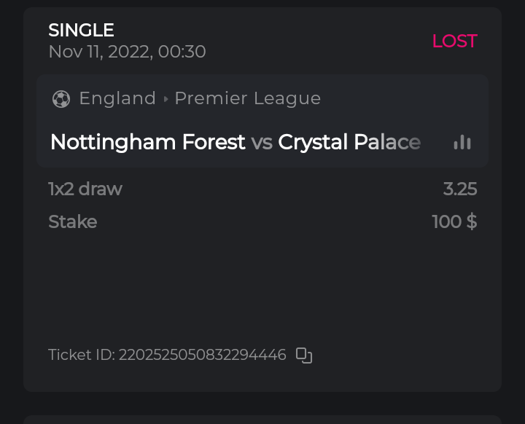Click the SINGLE bet type heading

coord(81,31)
